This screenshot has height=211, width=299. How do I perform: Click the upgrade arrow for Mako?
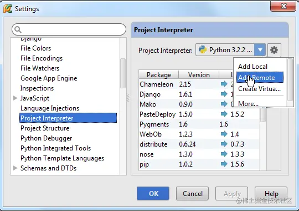click(x=224, y=104)
